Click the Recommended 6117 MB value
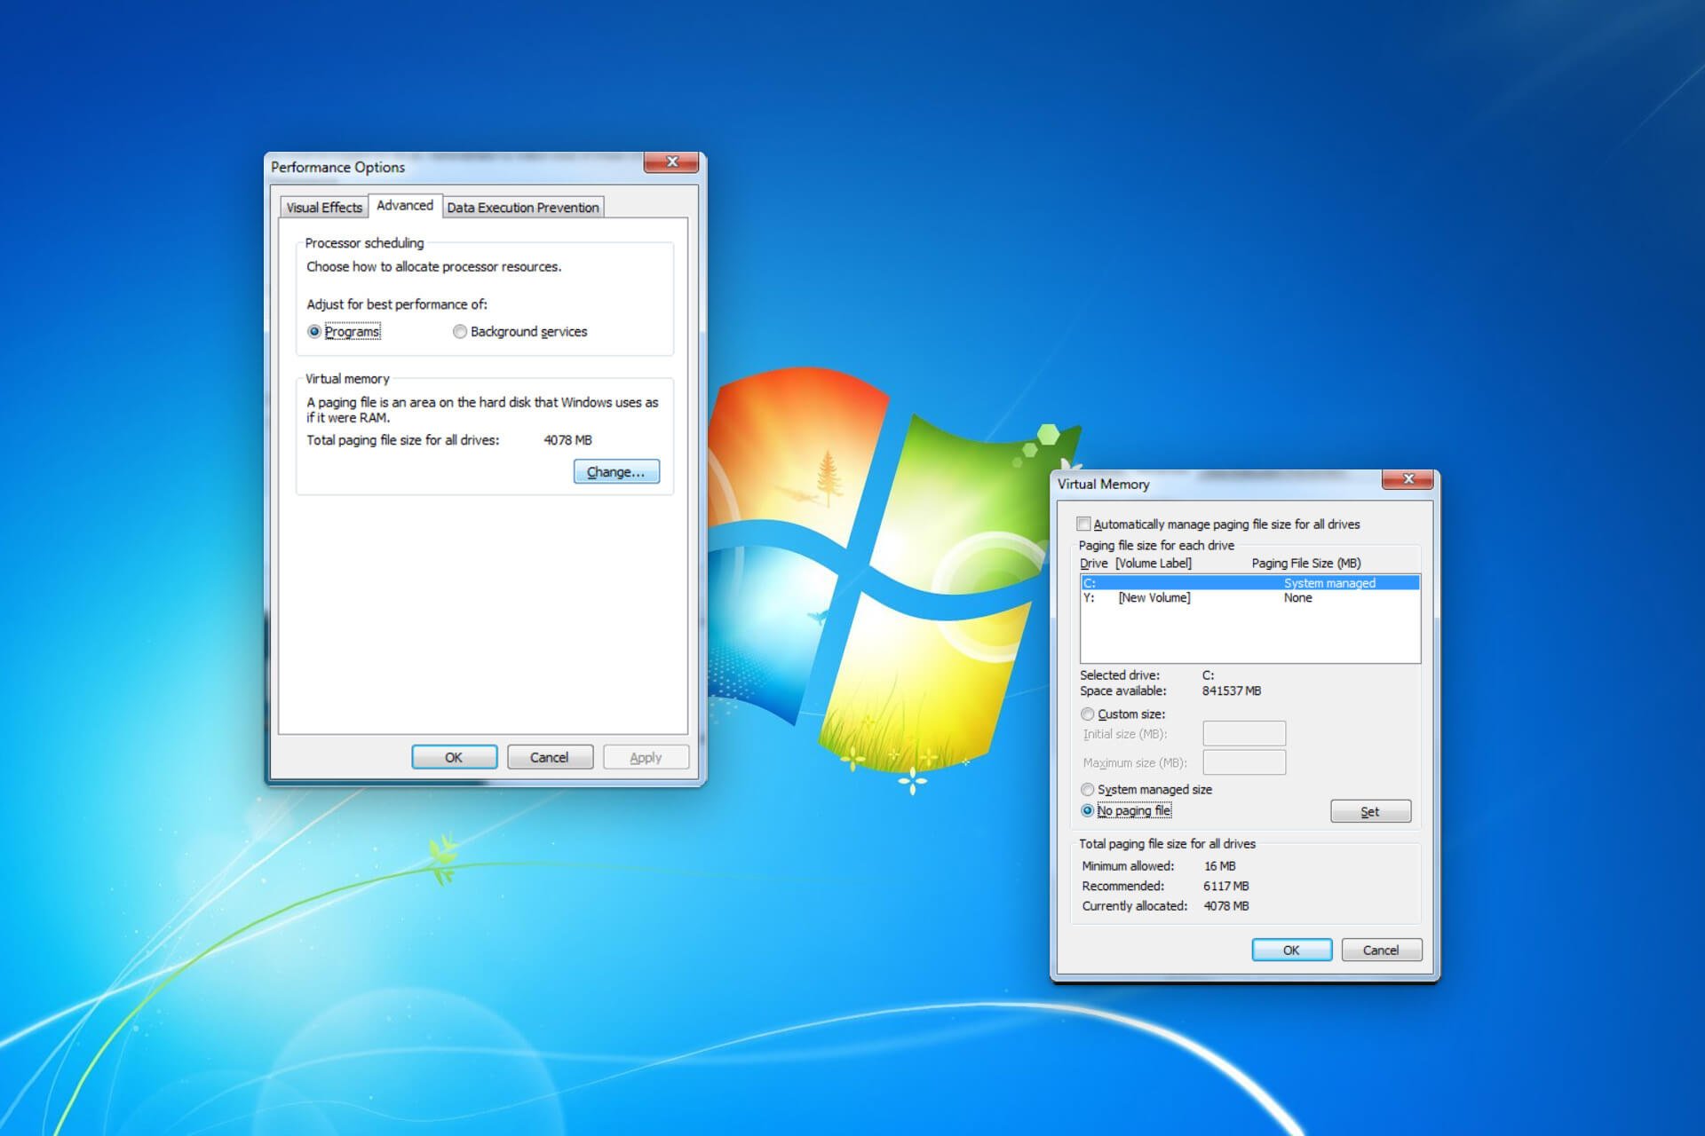The image size is (1705, 1136). coord(1225,887)
